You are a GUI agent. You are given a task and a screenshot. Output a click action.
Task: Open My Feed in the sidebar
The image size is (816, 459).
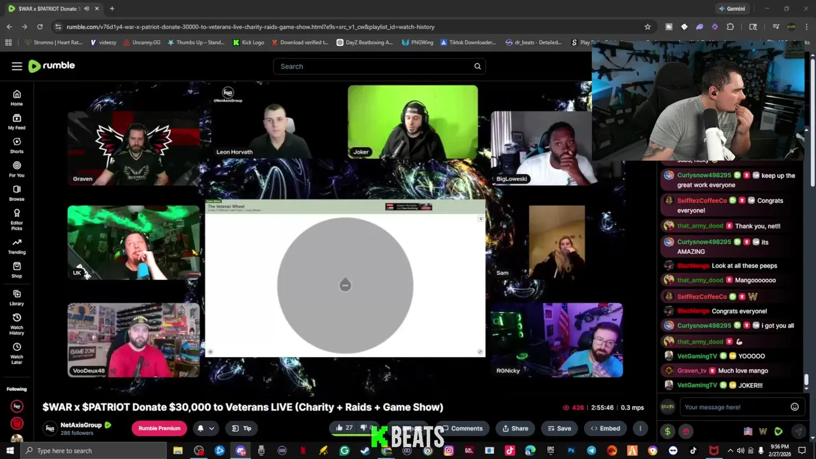click(17, 122)
